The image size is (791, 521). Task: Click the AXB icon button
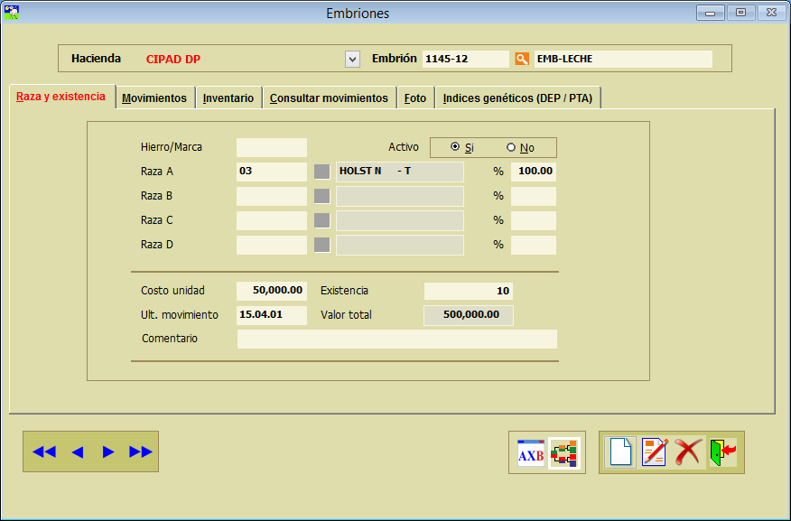pos(530,453)
